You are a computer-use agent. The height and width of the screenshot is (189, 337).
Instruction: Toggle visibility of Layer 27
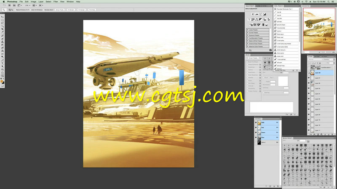tap(309, 78)
